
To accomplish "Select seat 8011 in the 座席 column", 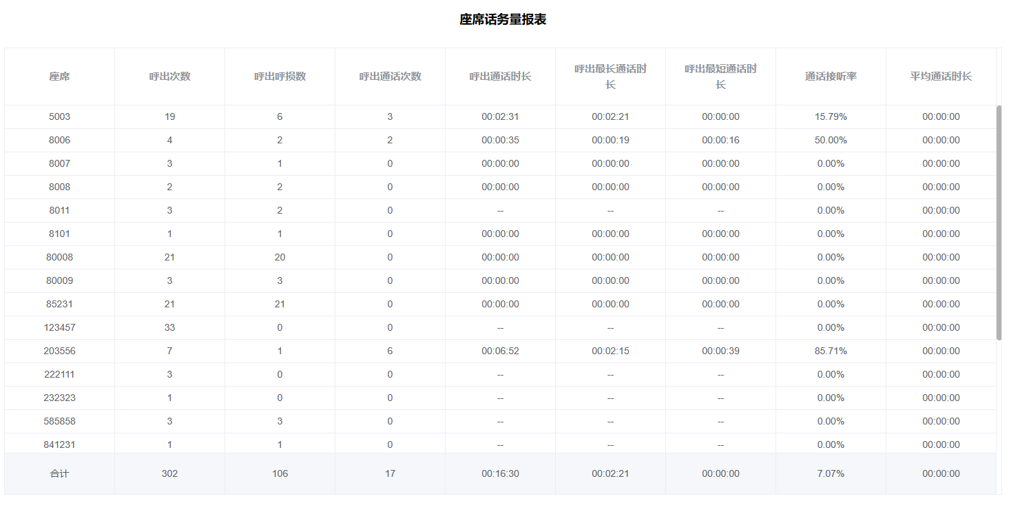I will tap(59, 211).
